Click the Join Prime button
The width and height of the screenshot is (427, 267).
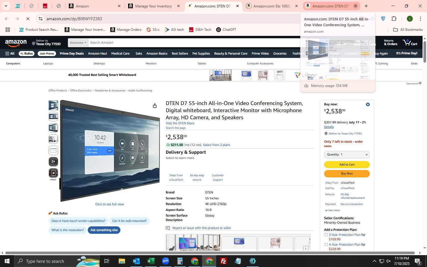tap(47, 53)
